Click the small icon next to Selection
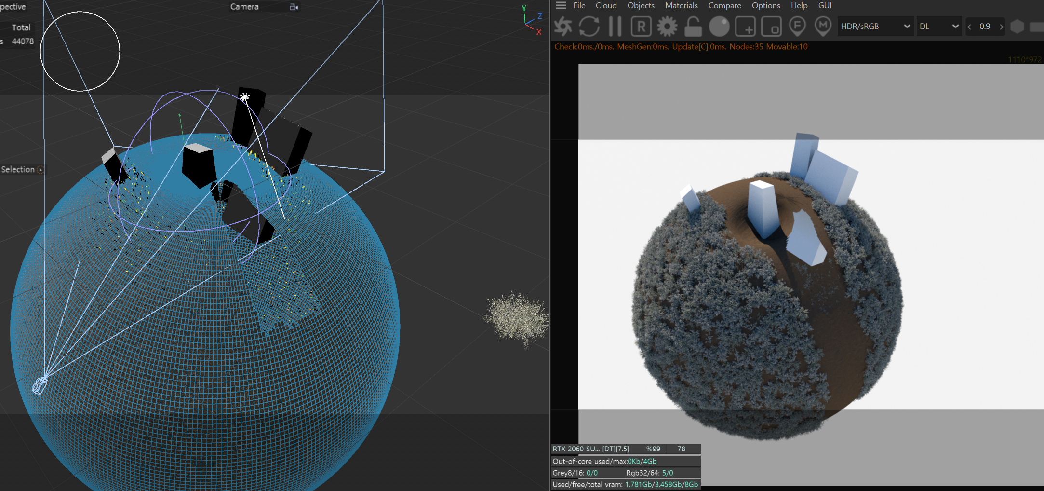The height and width of the screenshot is (491, 1044). pos(40,169)
